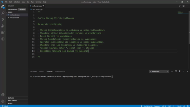Split the terminal panel

click(x=176, y=71)
